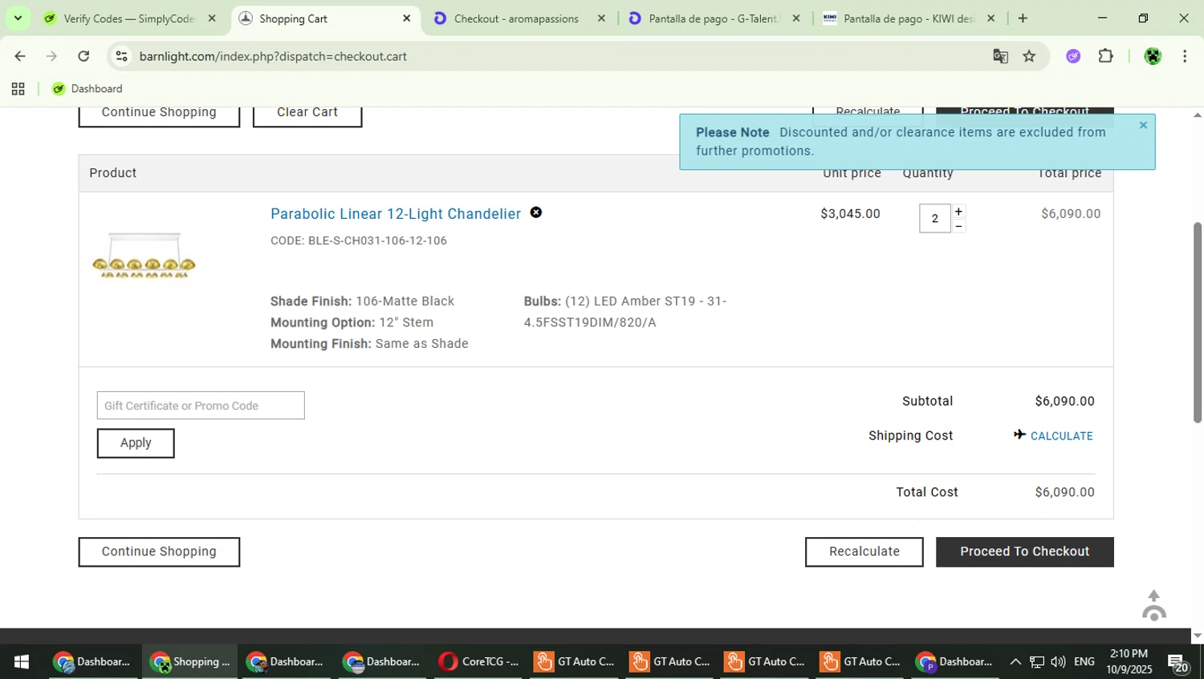Viewport: 1204px width, 679px height.
Task: Open the first GT Auto C... taskbar app
Action: tap(575, 661)
